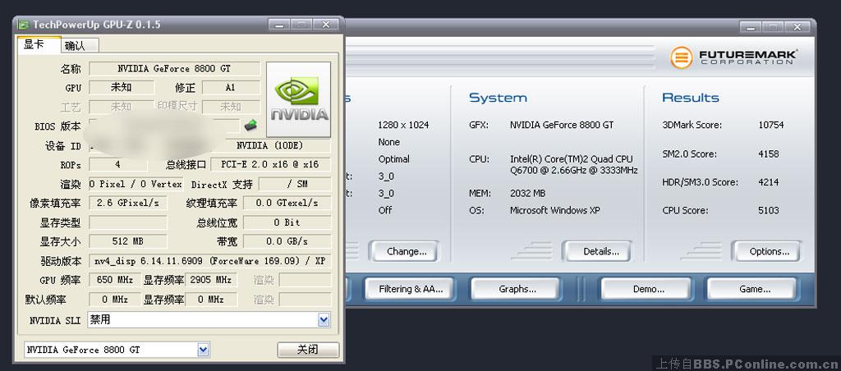This screenshot has width=841, height=371.
Task: Click the Options... button under Results
Action: click(766, 251)
